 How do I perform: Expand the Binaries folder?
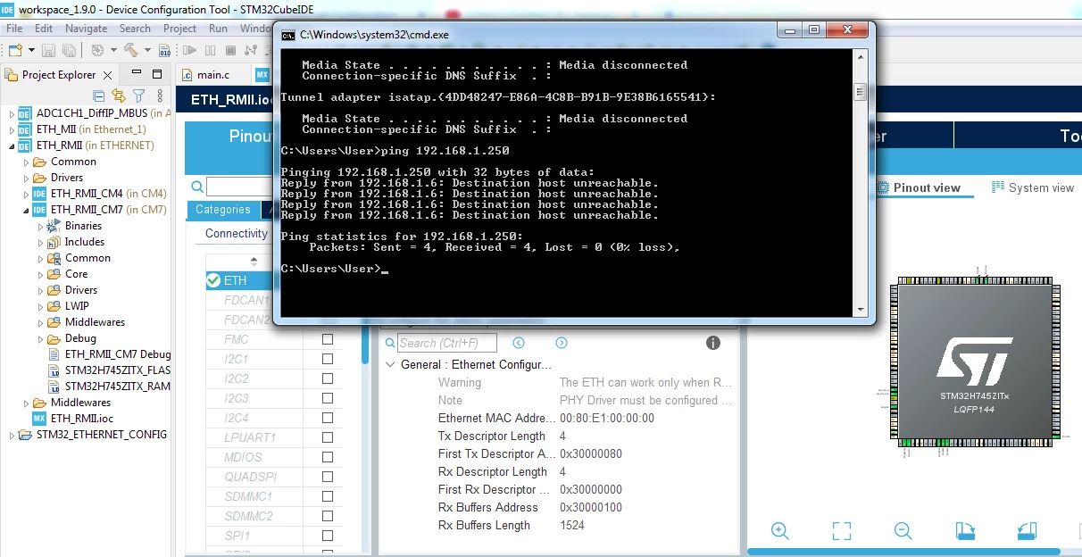[x=40, y=226]
